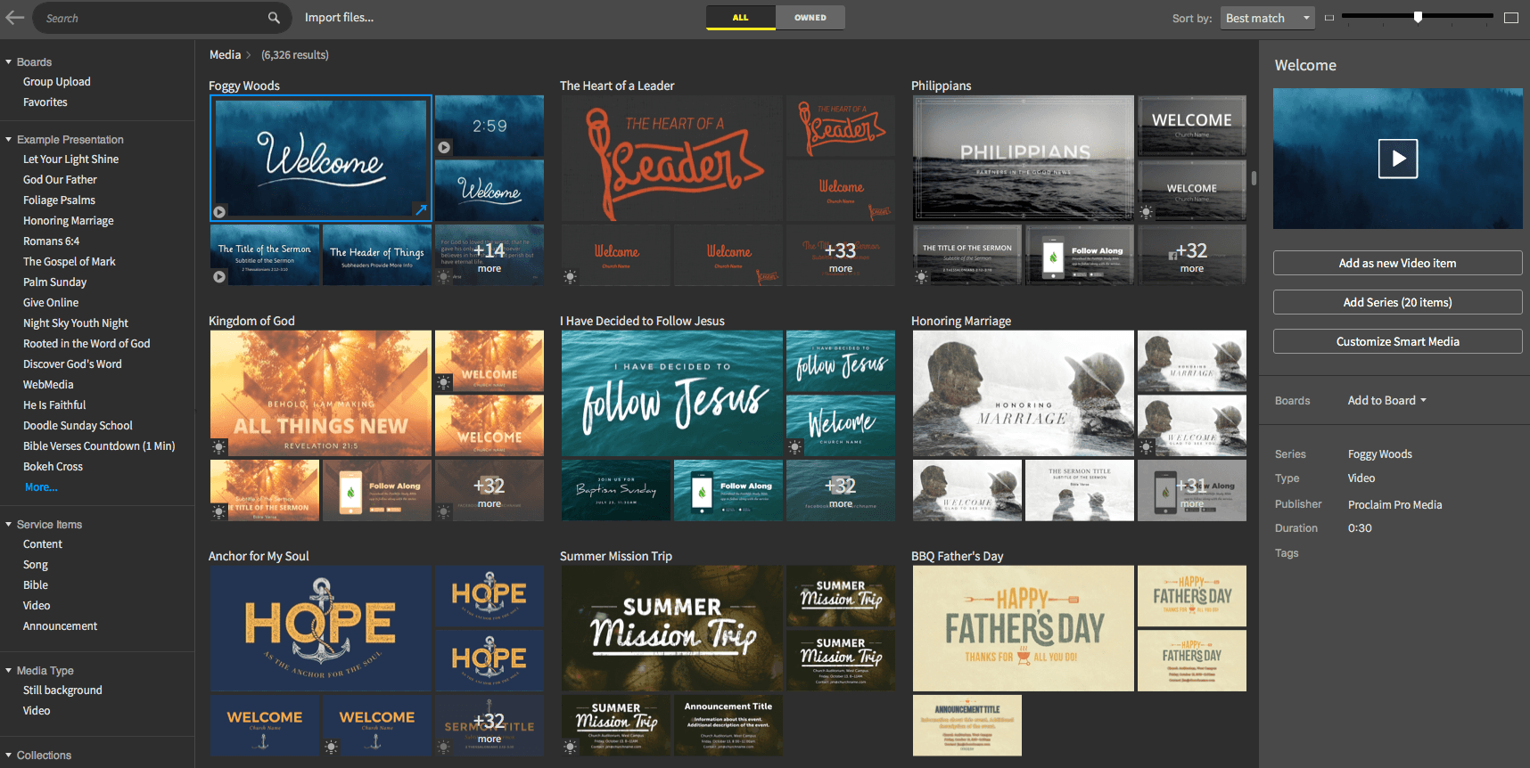Viewport: 1530px width, 768px height.
Task: Switch the filter to ALL
Action: coord(740,18)
